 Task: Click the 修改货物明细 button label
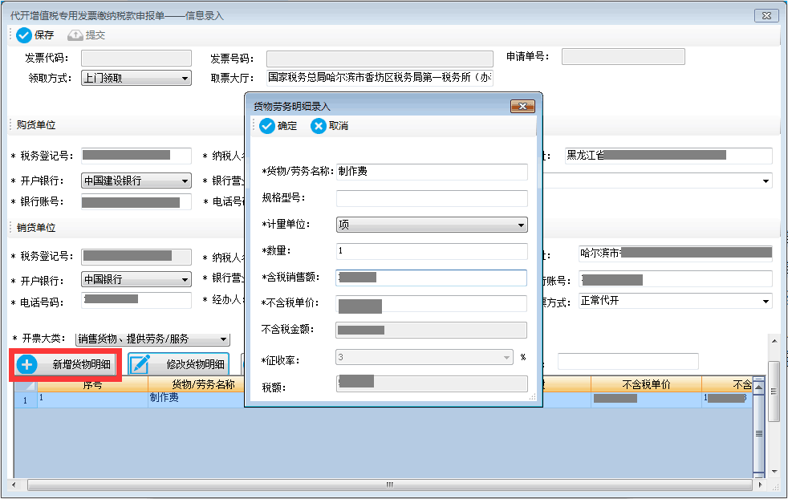pos(196,365)
